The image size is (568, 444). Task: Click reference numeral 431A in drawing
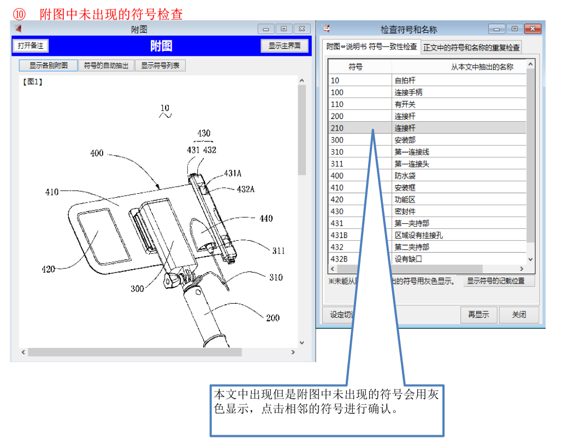pos(233,174)
